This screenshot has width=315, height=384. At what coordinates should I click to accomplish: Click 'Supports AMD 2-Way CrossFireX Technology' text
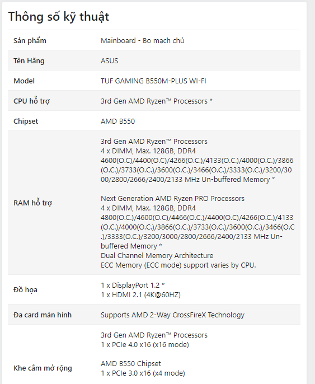(172, 315)
